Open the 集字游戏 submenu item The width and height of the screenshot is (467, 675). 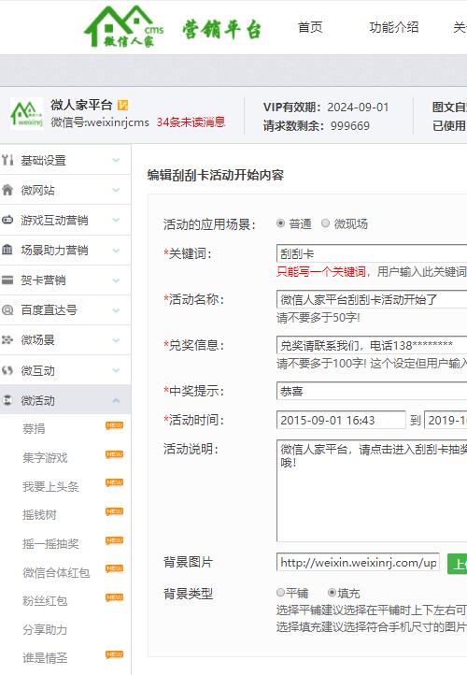pyautogui.click(x=45, y=457)
